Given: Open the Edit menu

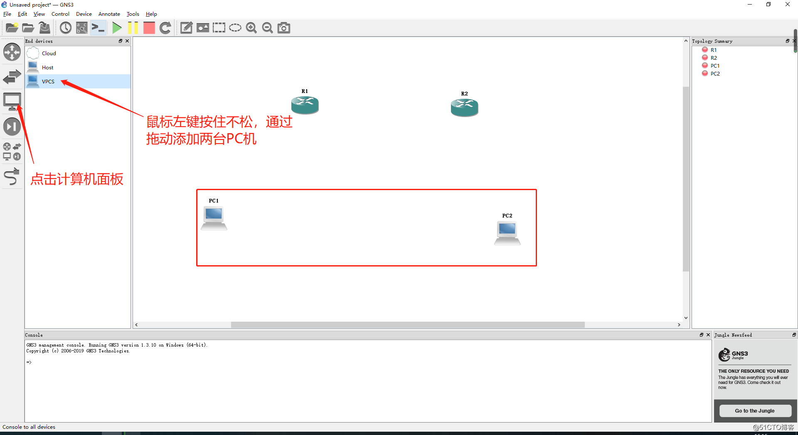Looking at the screenshot, I should (x=22, y=14).
